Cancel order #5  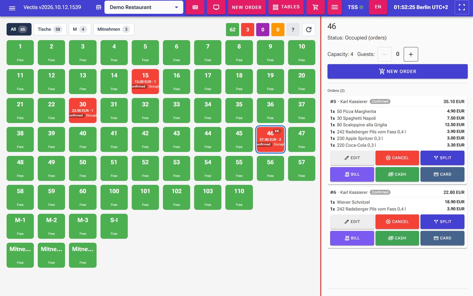click(x=397, y=158)
